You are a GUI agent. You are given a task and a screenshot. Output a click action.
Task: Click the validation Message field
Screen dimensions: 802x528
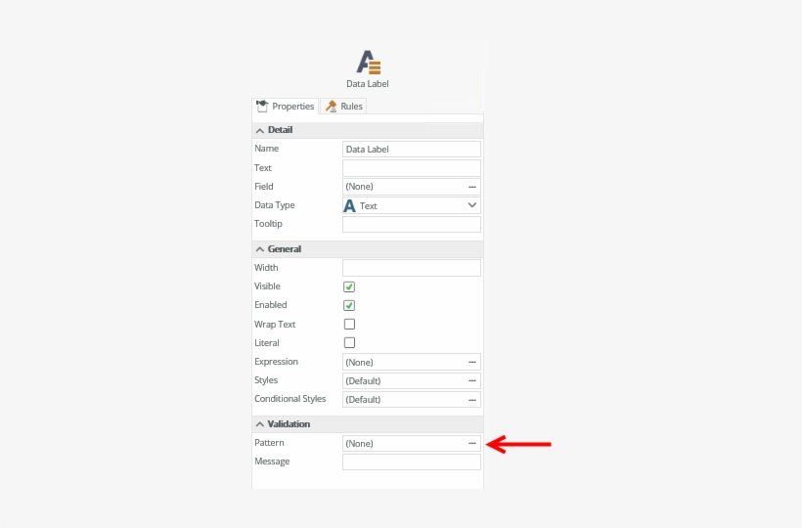click(411, 462)
